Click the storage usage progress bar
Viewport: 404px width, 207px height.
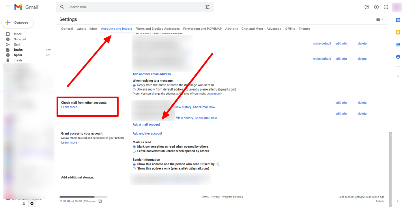(x=83, y=197)
